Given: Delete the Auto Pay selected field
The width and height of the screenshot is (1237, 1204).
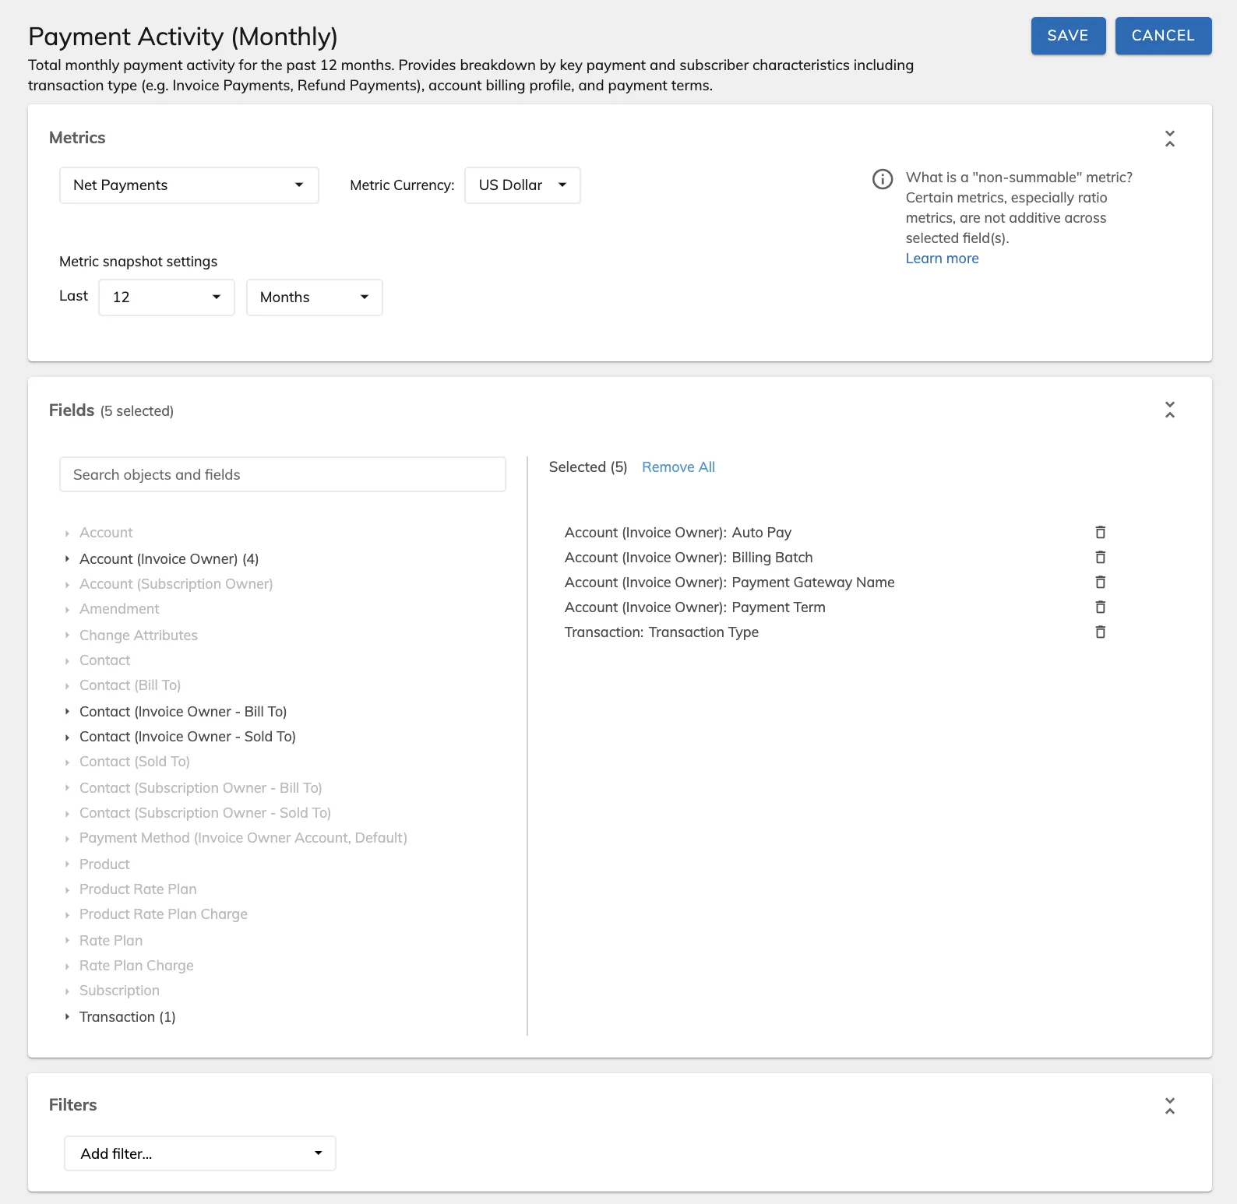Looking at the screenshot, I should 1100,533.
